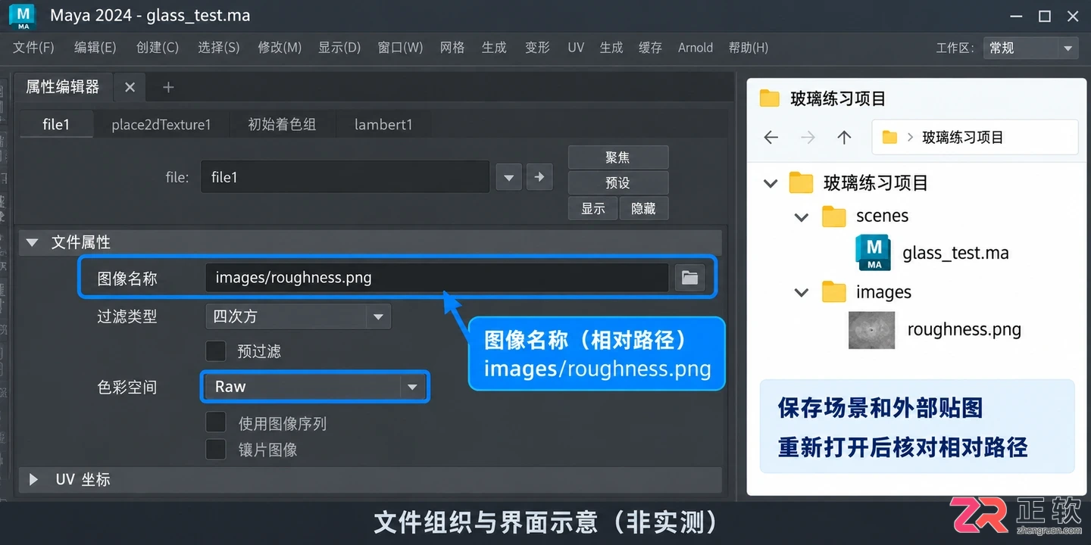The width and height of the screenshot is (1091, 545).
Task: Switch to the place2dTexture1 tab
Action: coord(161,125)
